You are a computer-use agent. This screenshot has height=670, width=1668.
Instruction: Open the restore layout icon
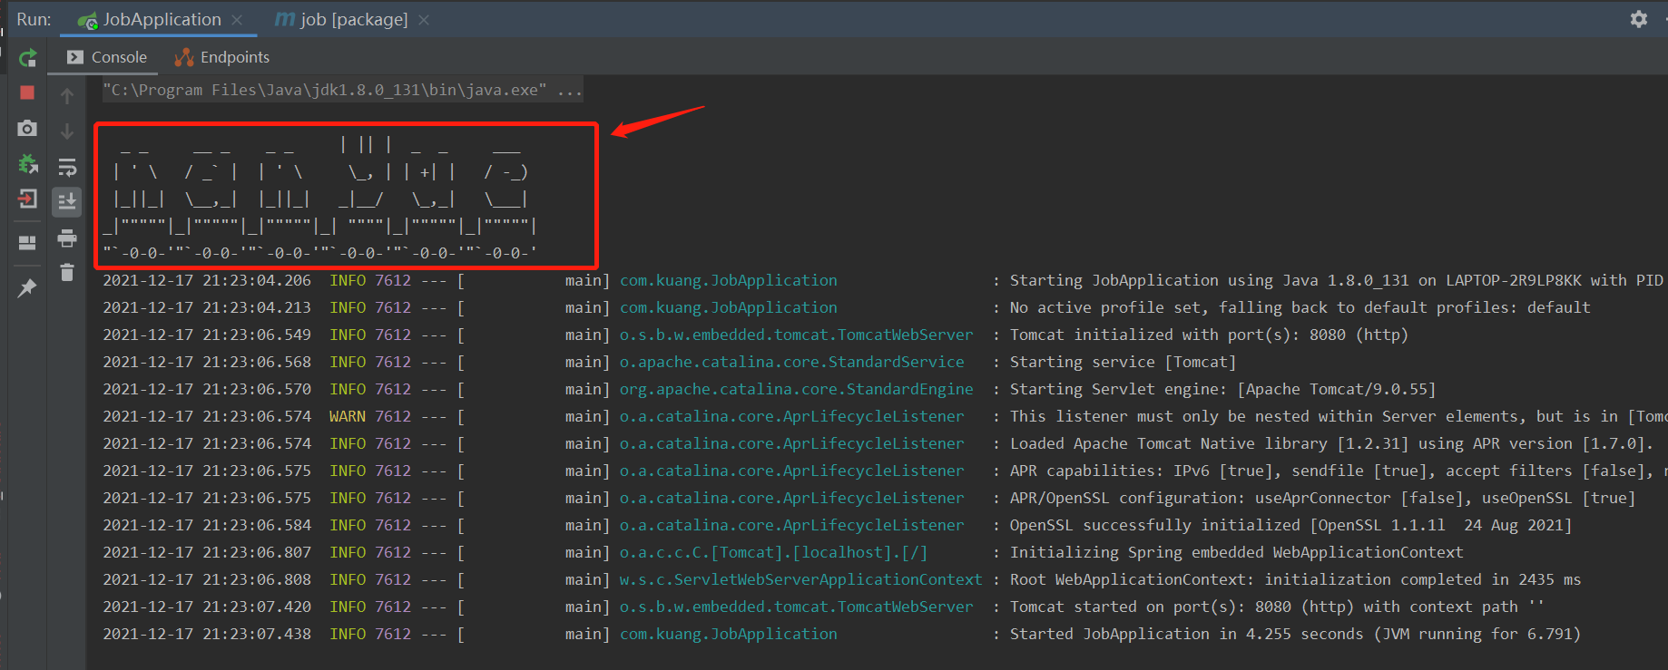[x=27, y=242]
